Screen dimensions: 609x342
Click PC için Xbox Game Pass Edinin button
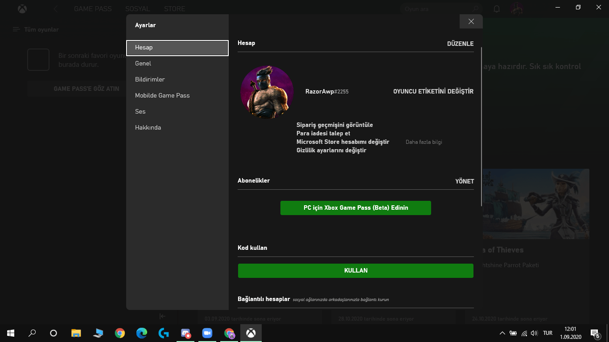tap(356, 208)
